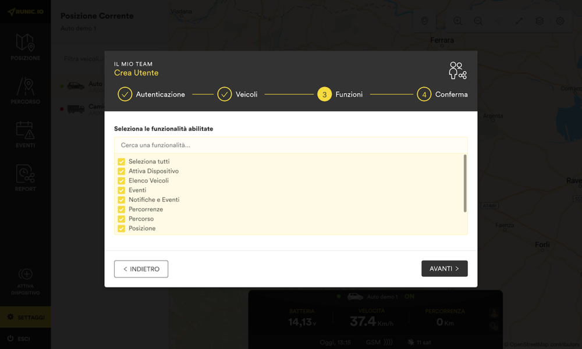Click the map zoom-out magnifier icon
This screenshot has width=582, height=349.
478,21
